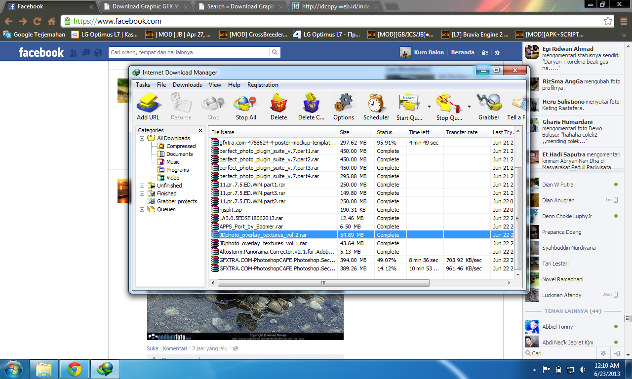
Task: Open the Tasks menu
Action: click(x=143, y=85)
